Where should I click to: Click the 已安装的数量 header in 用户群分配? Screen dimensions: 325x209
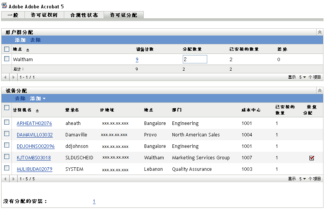244,49
